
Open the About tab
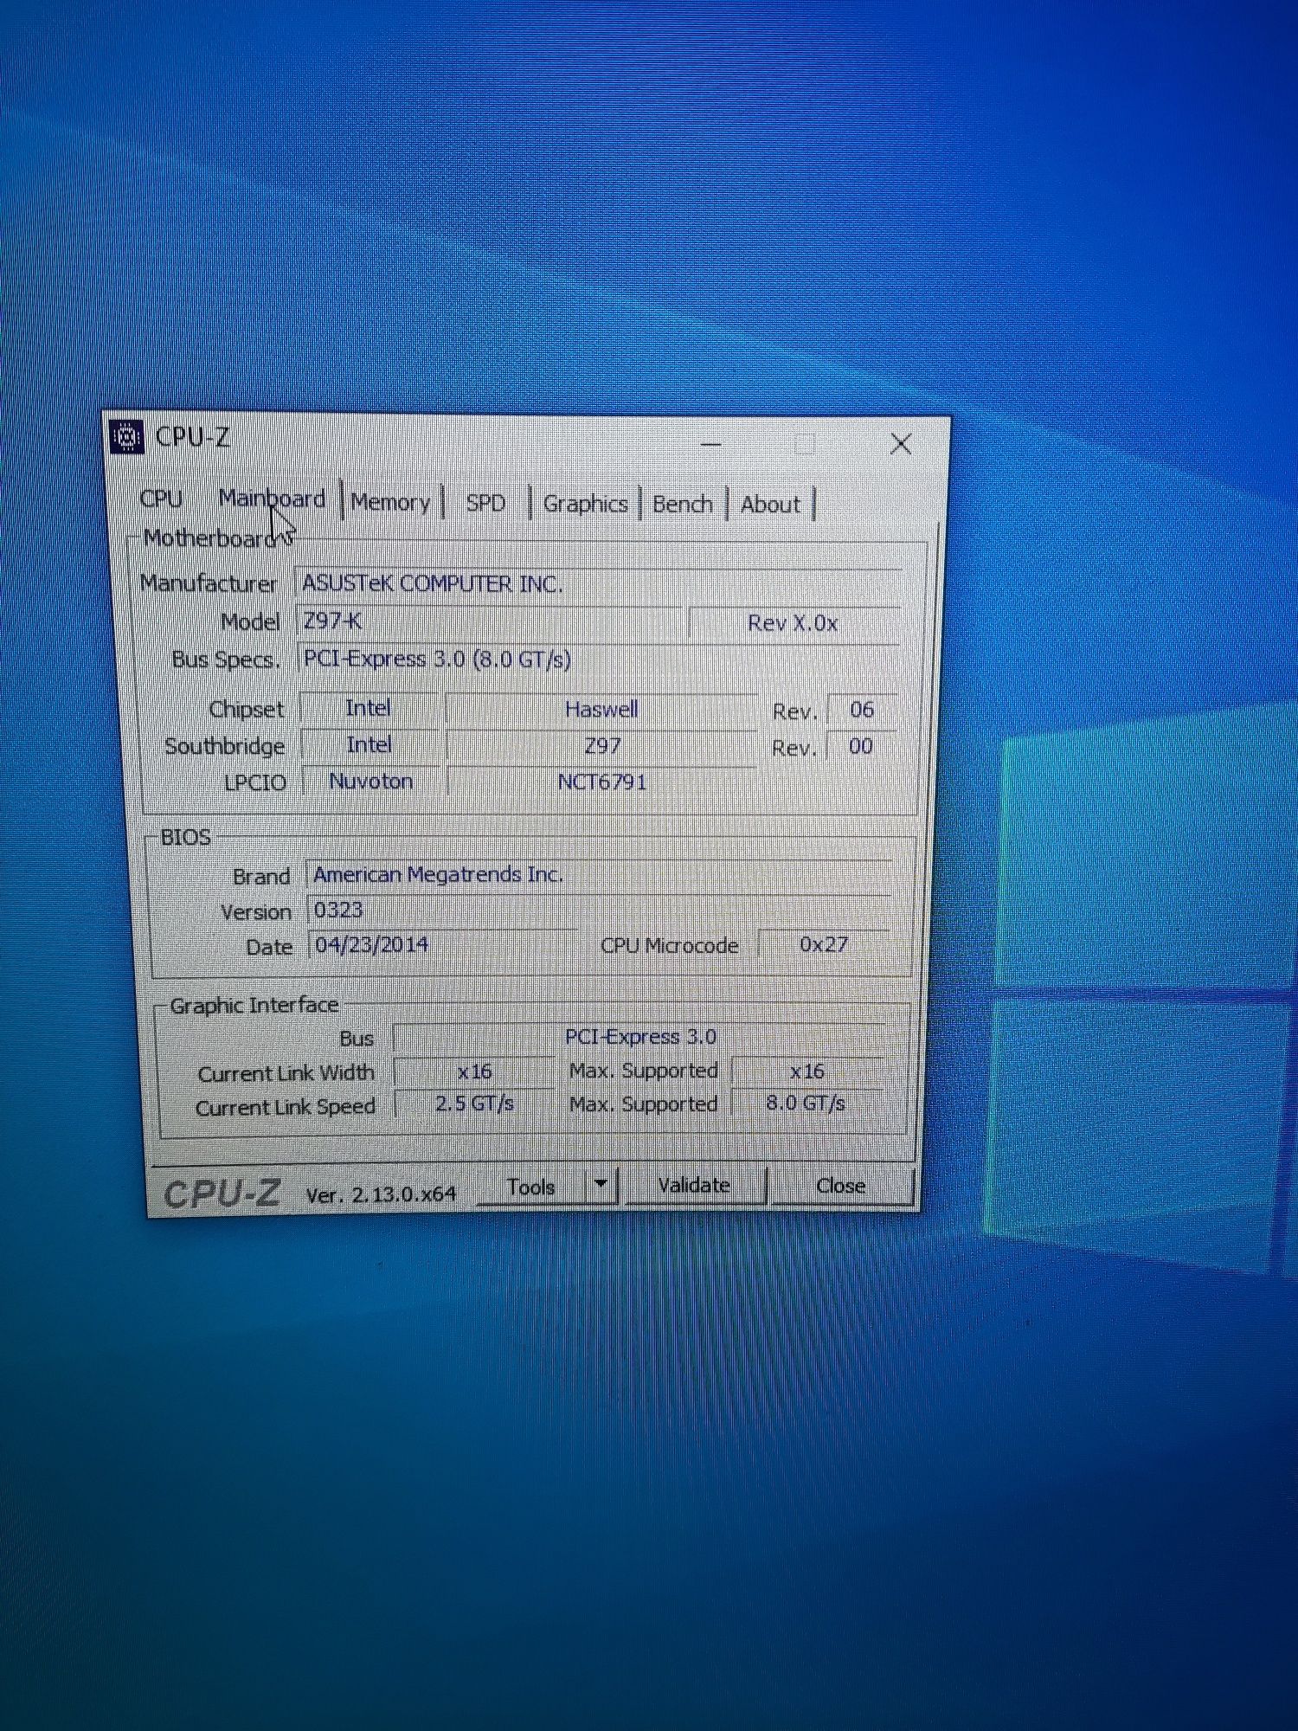point(770,505)
